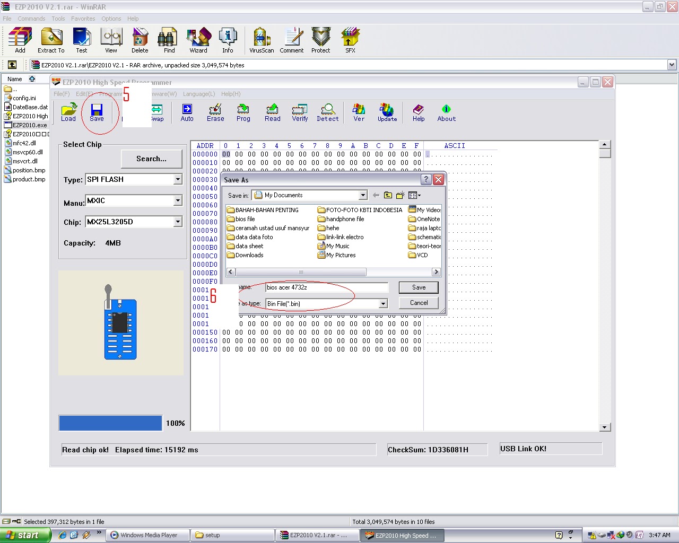Open WinRAR Favorites menu
Viewport: 679px width, 543px height.
83,19
